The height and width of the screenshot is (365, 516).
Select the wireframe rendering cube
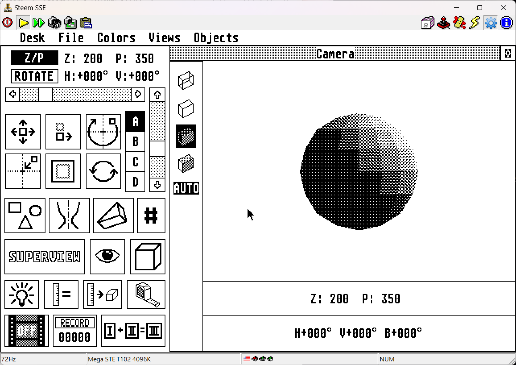click(x=186, y=80)
